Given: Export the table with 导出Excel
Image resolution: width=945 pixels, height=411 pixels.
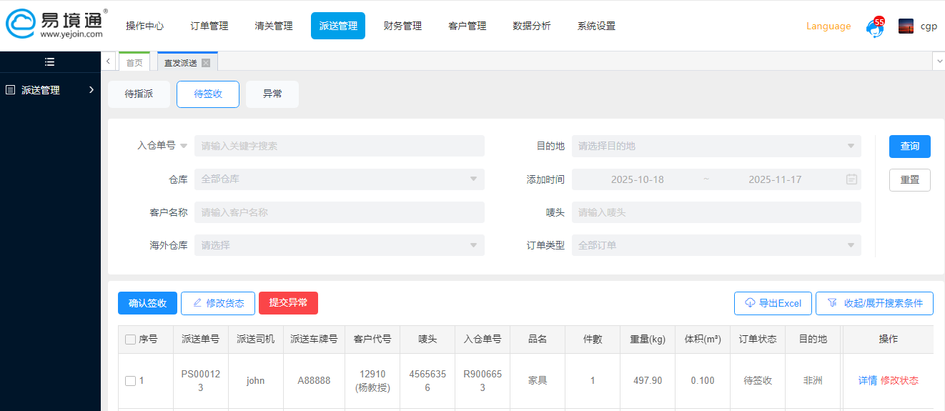Looking at the screenshot, I should click(773, 303).
